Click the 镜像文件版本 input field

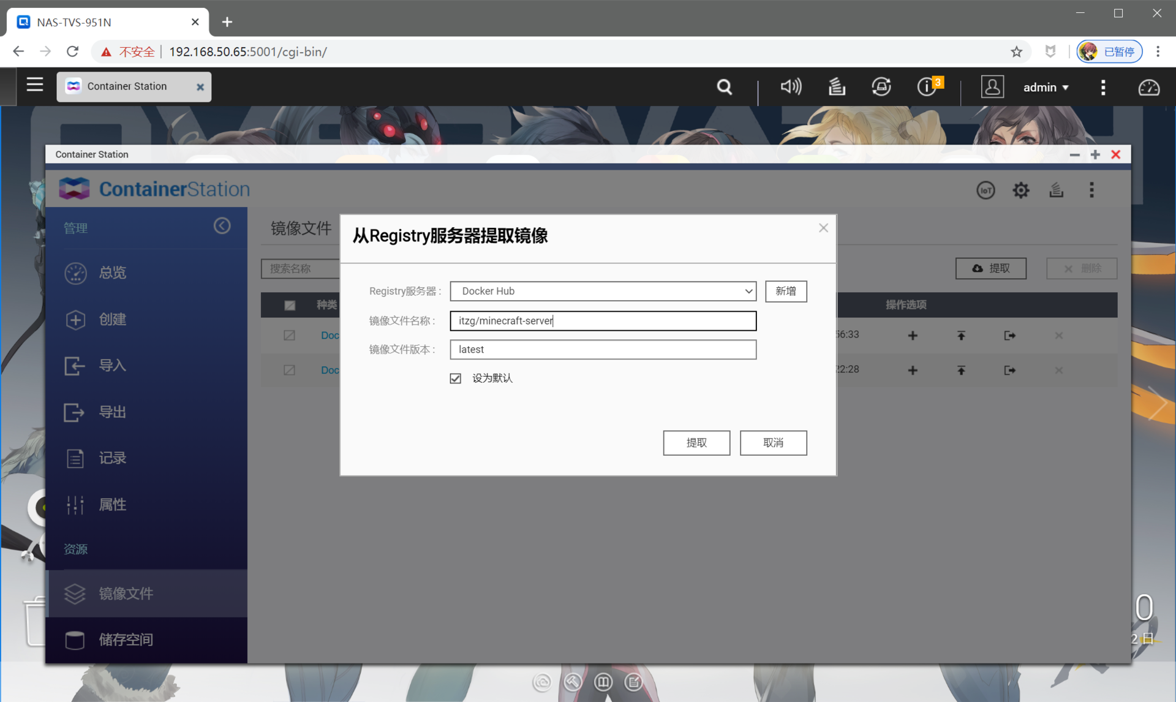603,350
